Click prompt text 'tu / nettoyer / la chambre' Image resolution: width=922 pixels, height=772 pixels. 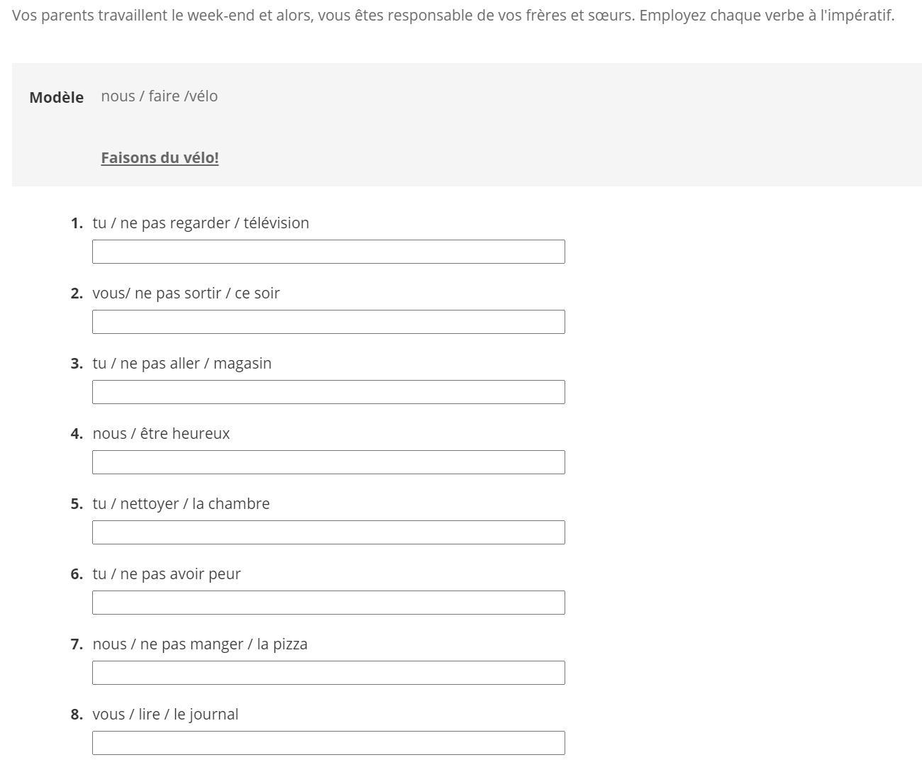click(181, 503)
